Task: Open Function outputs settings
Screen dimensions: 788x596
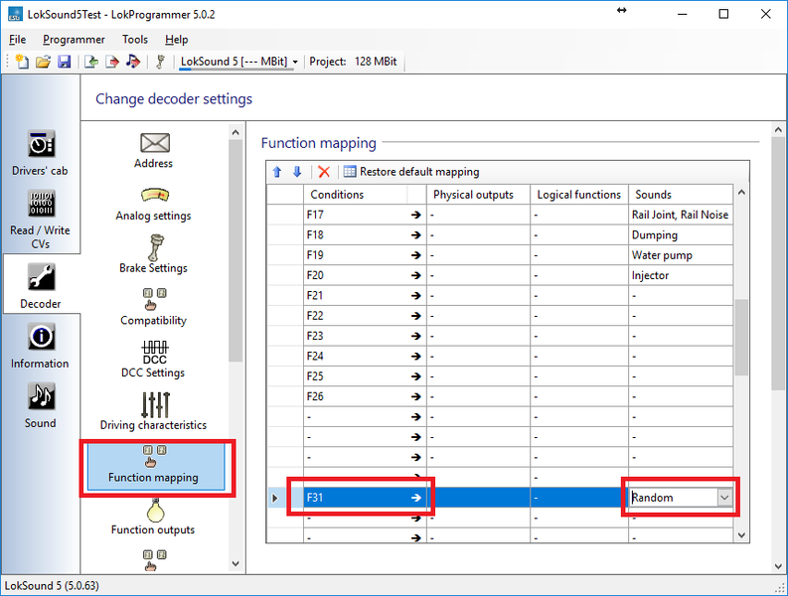Action: [x=154, y=517]
